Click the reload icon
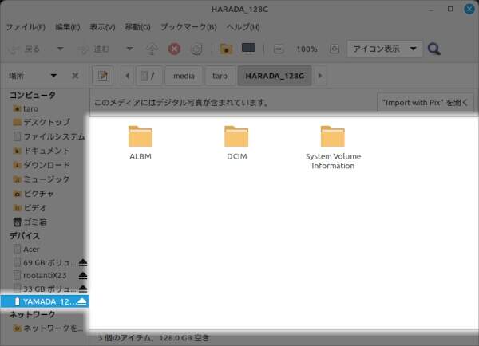Screen dimensions: 479x346 tap(196, 49)
